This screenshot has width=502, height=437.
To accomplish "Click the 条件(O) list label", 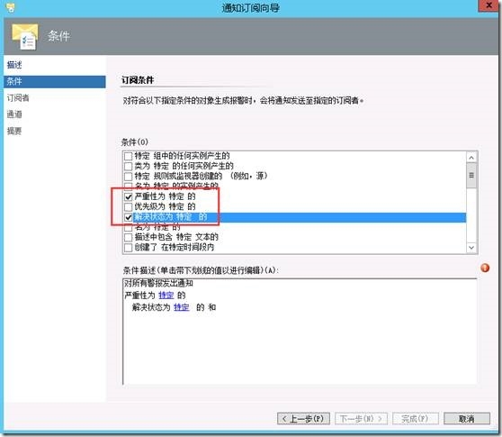I will pyautogui.click(x=135, y=141).
